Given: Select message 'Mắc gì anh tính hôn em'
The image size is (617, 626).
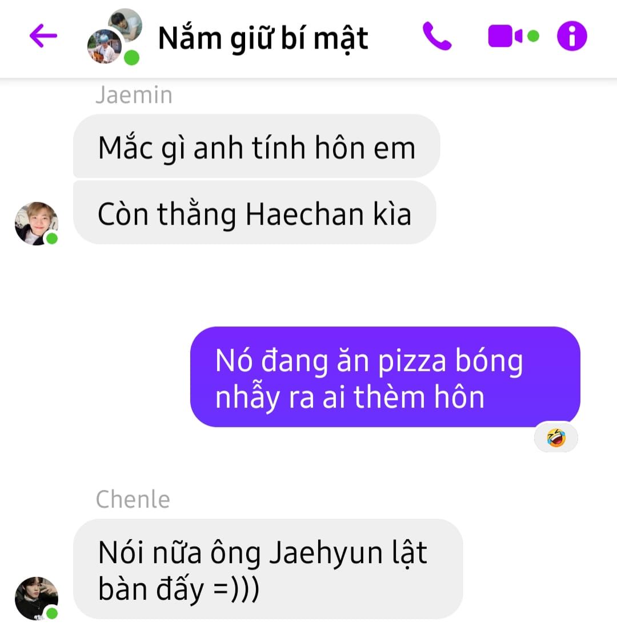Looking at the screenshot, I should [x=257, y=146].
